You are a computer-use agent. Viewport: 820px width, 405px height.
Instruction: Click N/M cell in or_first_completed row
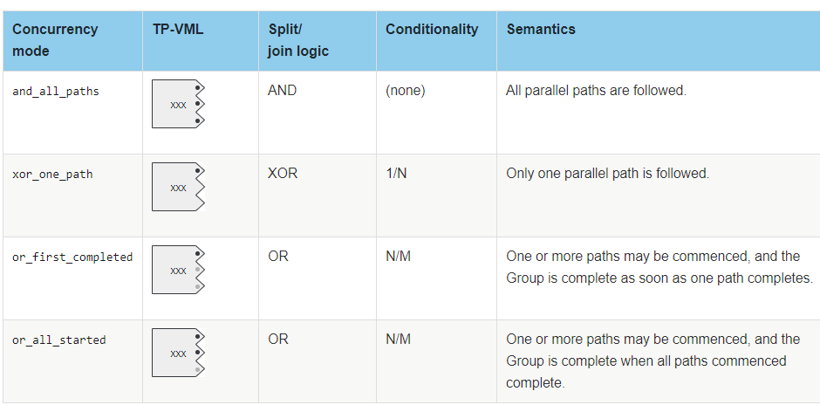point(399,257)
